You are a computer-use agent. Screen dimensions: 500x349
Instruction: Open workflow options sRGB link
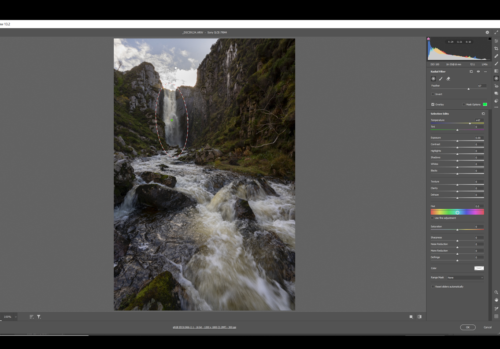pos(204,327)
